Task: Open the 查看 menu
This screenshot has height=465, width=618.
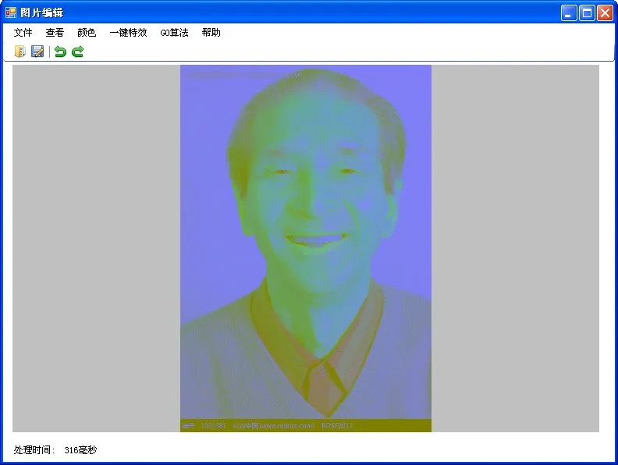Action: [x=55, y=33]
